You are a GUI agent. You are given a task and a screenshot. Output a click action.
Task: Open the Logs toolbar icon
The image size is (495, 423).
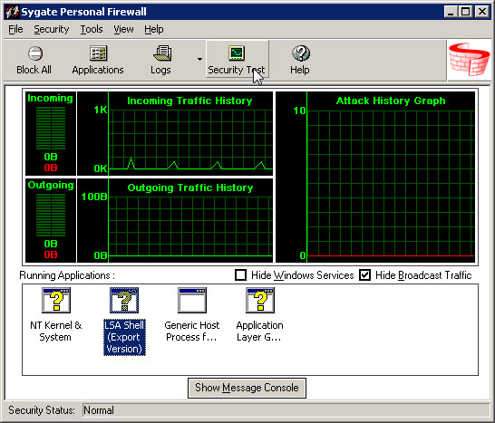pyautogui.click(x=162, y=53)
